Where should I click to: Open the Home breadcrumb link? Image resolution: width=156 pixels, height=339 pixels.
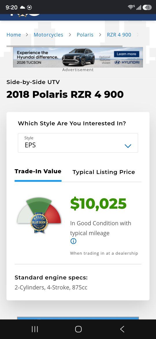[14, 35]
